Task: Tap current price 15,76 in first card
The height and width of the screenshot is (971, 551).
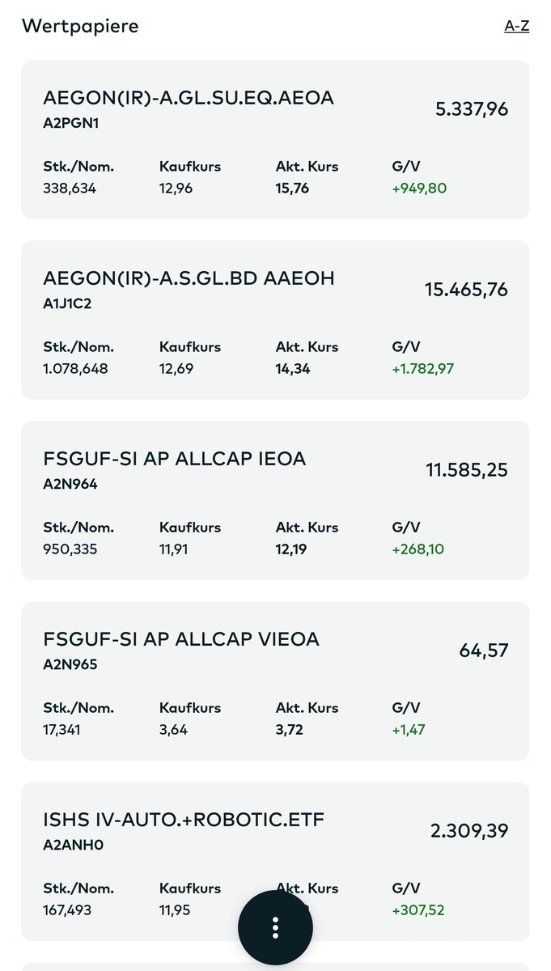Action: click(292, 189)
